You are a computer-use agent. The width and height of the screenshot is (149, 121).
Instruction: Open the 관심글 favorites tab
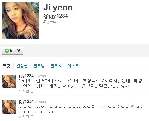tap(22, 66)
